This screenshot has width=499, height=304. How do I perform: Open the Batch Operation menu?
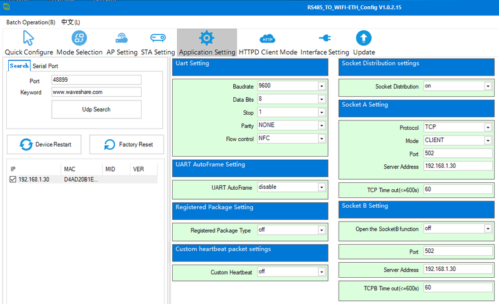31,22
